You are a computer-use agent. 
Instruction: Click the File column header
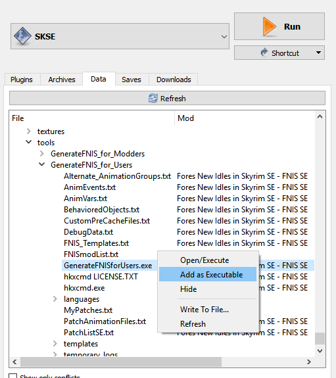[x=91, y=118]
